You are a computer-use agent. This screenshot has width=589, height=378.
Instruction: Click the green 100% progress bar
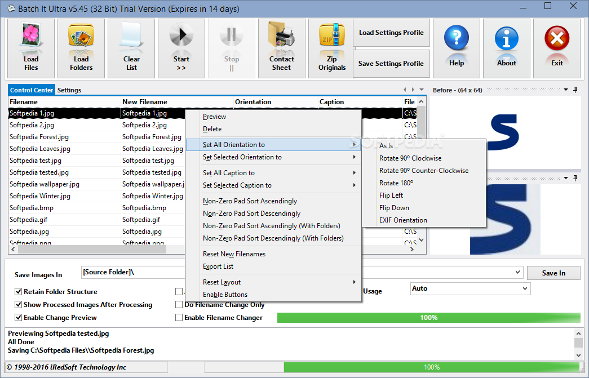pyautogui.click(x=428, y=318)
